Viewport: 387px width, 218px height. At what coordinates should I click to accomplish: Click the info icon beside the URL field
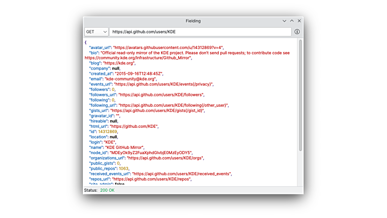click(297, 32)
